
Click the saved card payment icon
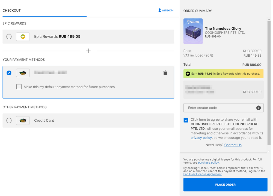23,73
